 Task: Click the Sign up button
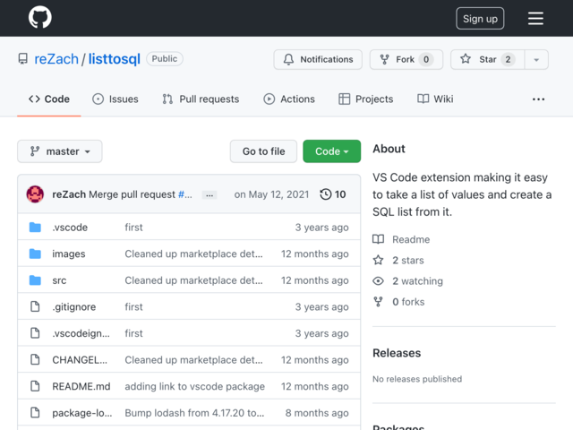click(480, 18)
